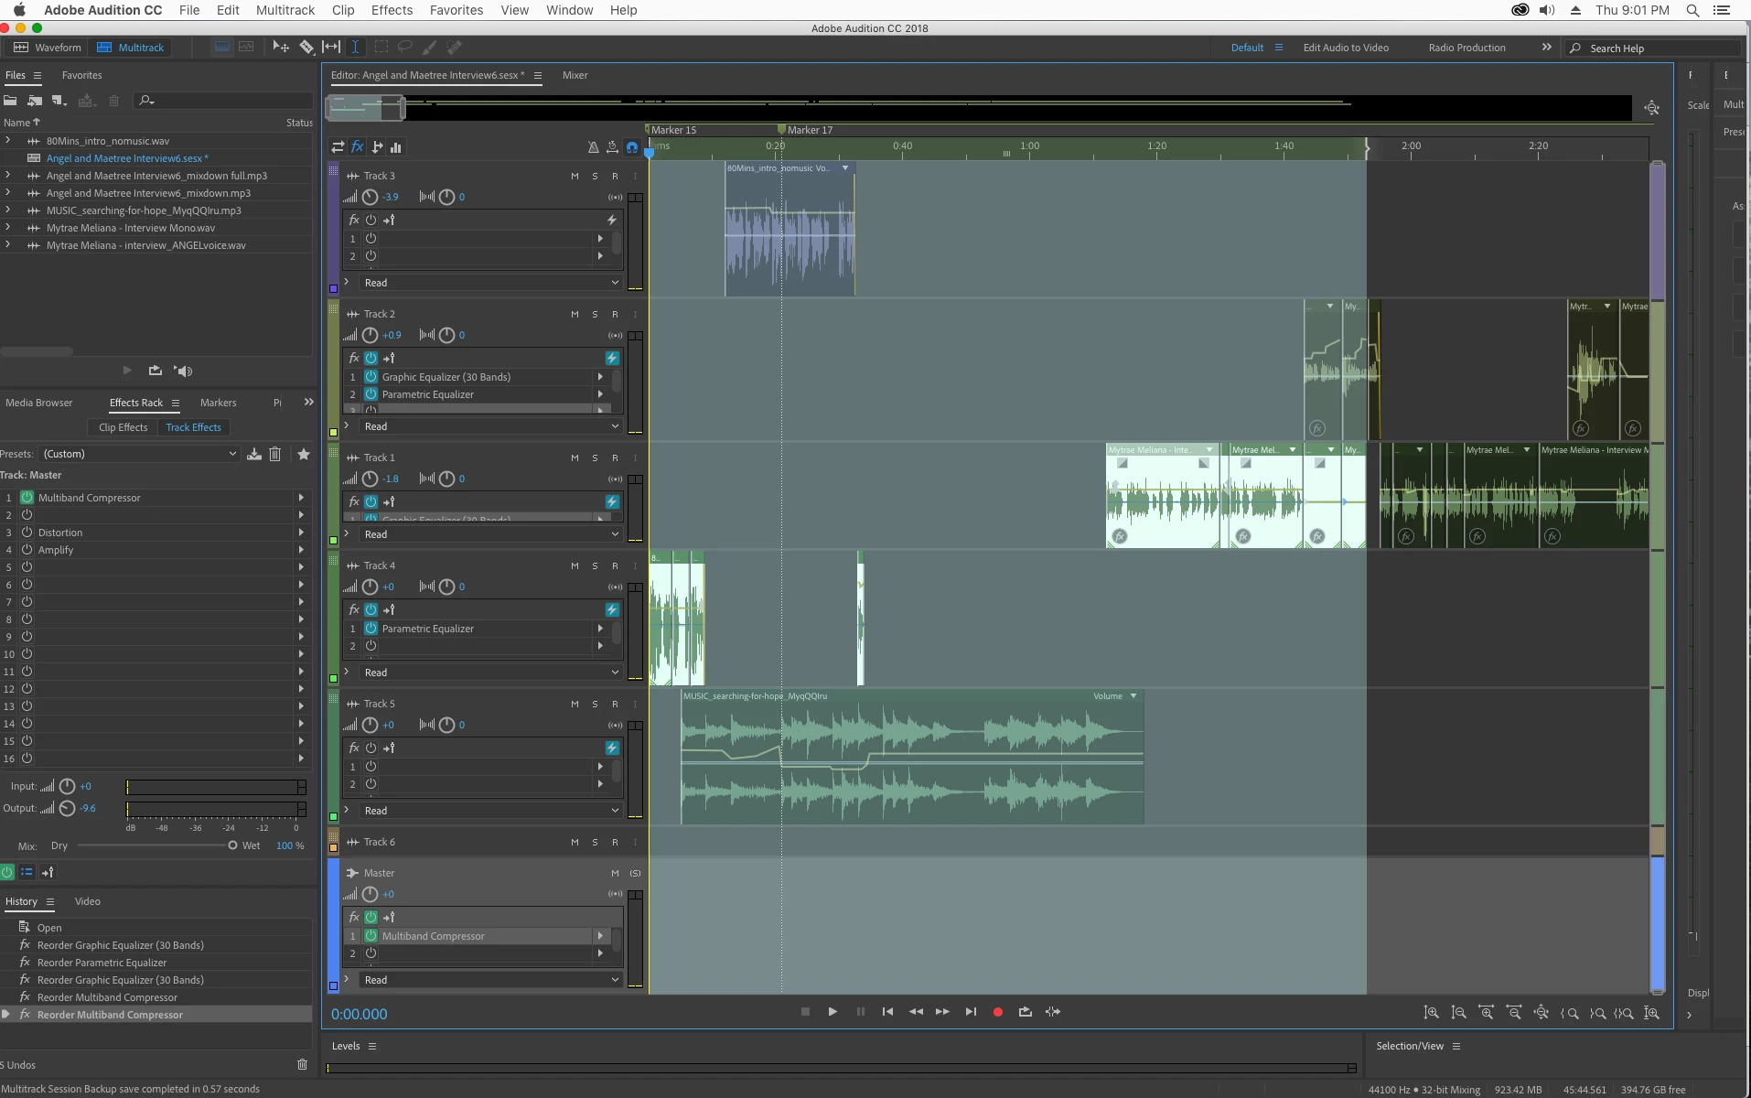Toggle Track 2 Graphic Equalizer power
This screenshot has width=1751, height=1098.
coord(371,377)
